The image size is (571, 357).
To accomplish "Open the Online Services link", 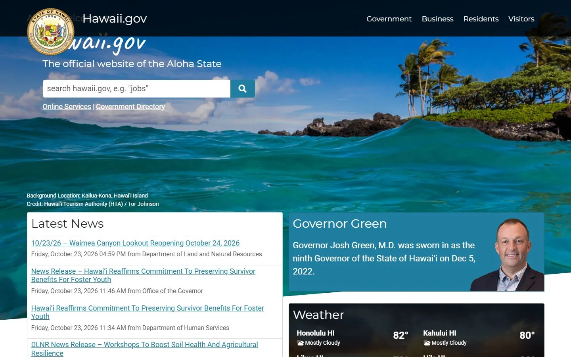I will coord(67,107).
